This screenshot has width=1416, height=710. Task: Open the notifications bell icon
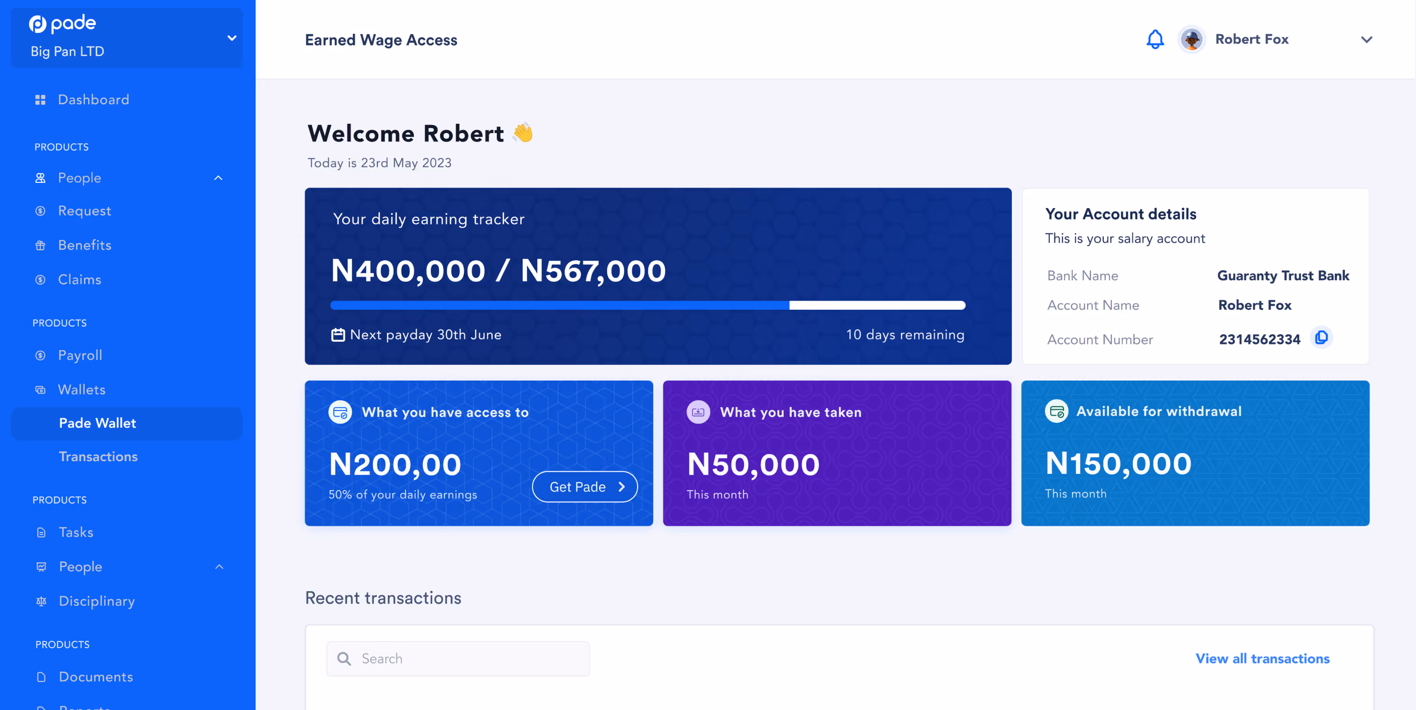point(1155,39)
